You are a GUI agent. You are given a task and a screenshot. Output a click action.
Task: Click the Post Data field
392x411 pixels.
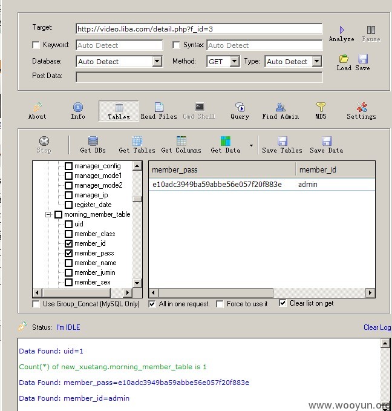[199, 77]
